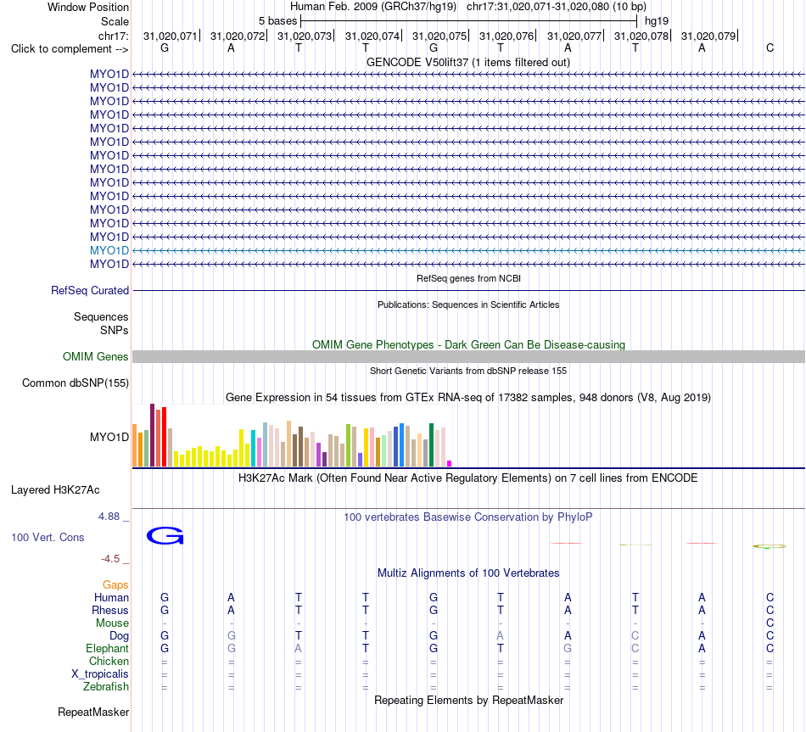Click the gray OMIM Genes bar

pos(468,357)
